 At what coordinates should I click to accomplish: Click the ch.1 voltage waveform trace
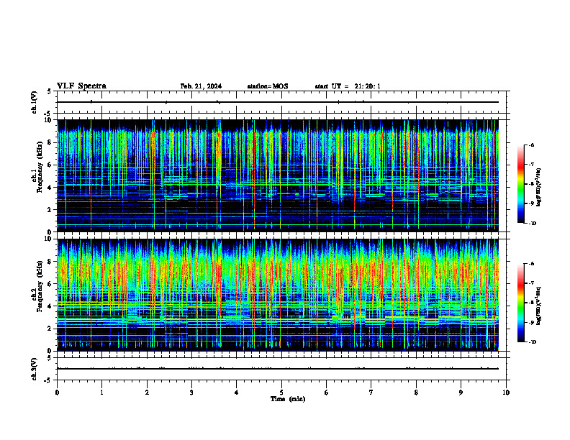click(278, 102)
